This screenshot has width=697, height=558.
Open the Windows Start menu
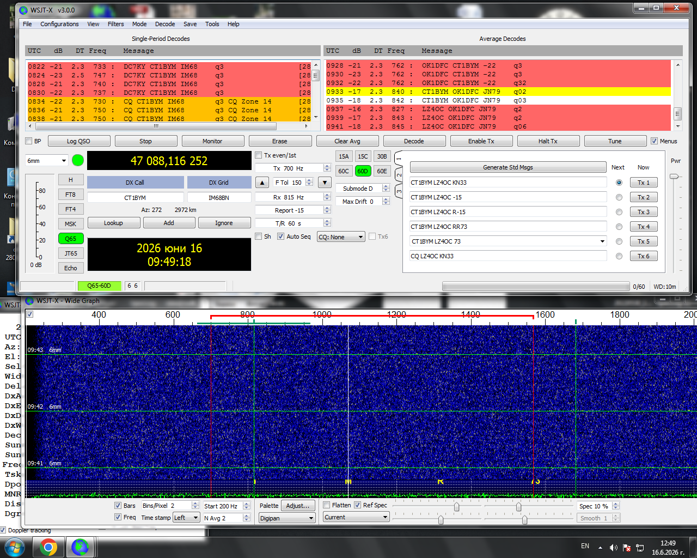(x=14, y=547)
